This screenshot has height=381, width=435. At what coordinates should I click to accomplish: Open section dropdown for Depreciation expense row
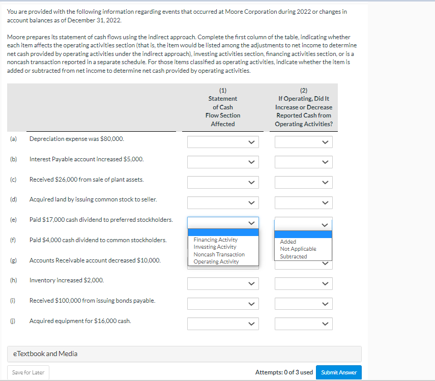click(x=223, y=142)
